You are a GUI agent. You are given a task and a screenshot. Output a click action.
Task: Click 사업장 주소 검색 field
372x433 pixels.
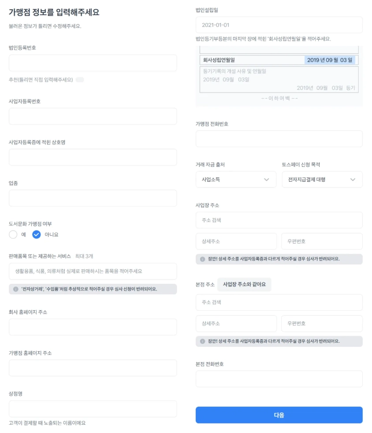click(279, 220)
